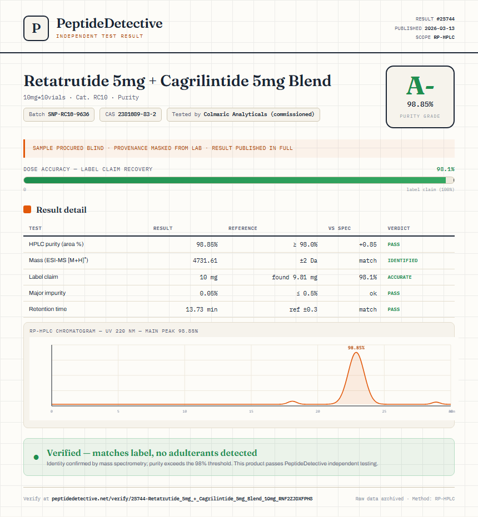Click the IDENTIFIED verdict label
Screen dimensions: 478x517
[x=402, y=260]
